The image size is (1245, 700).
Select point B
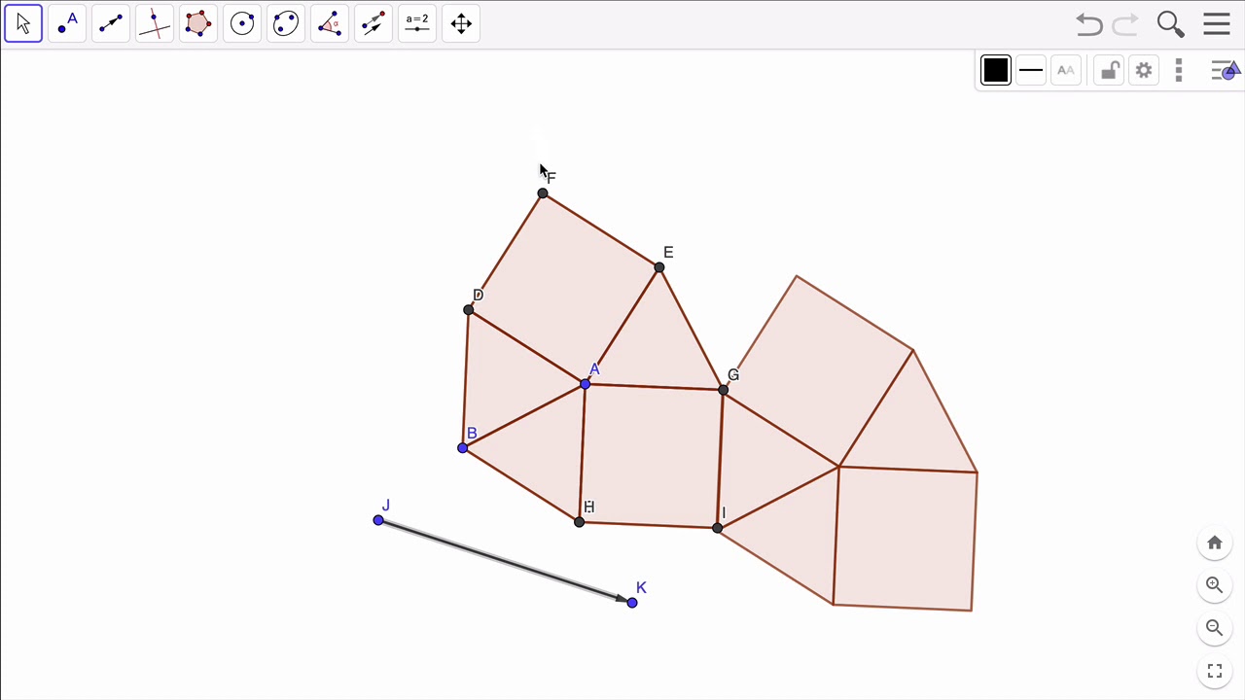pos(462,448)
